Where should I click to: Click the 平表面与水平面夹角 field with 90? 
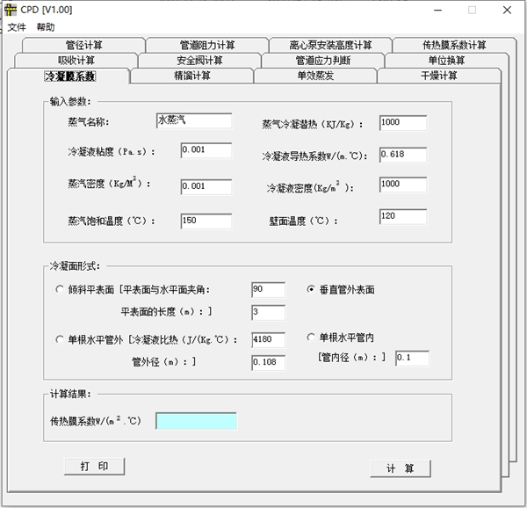point(268,289)
